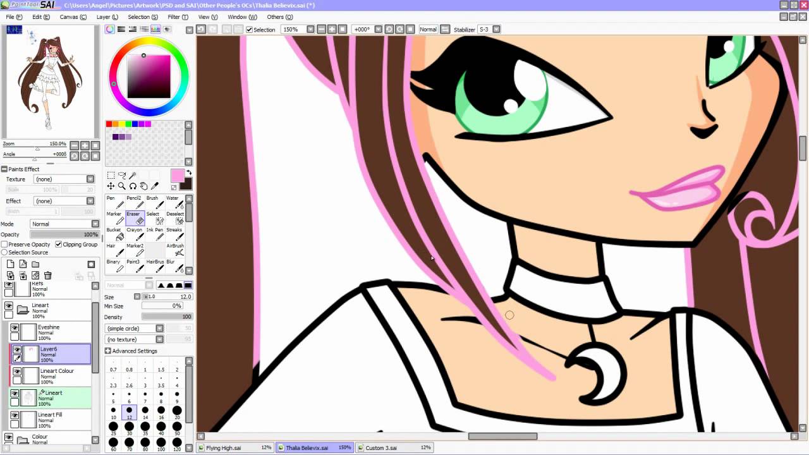Open the Layer menu
Image resolution: width=809 pixels, height=455 pixels.
click(x=107, y=17)
